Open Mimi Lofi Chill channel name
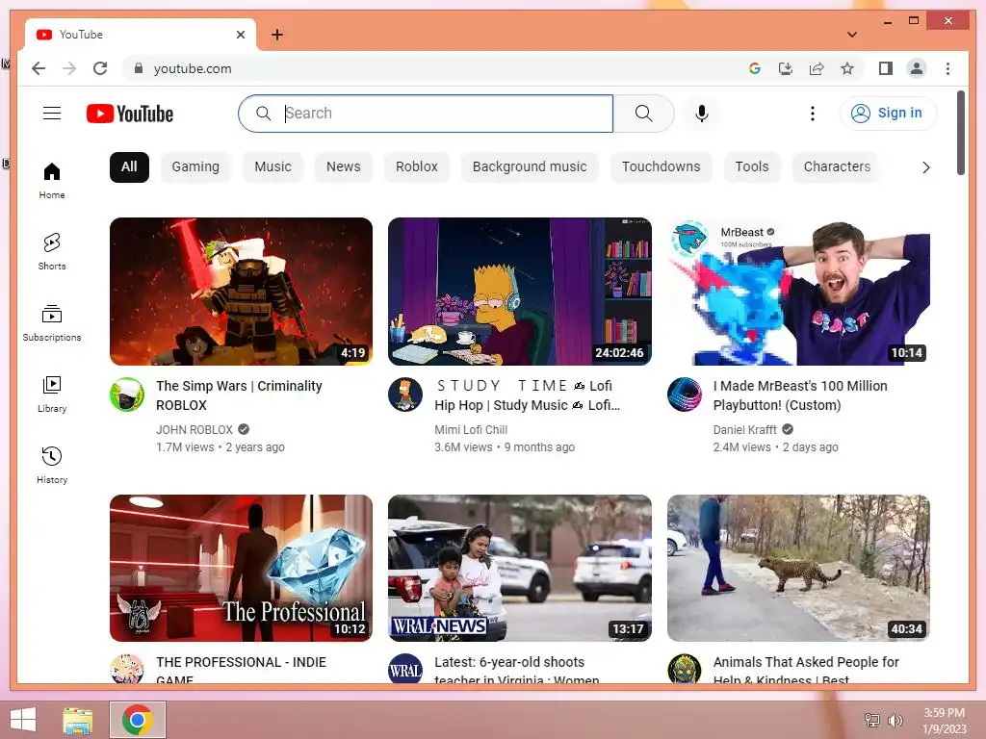This screenshot has height=739, width=986. pos(471,430)
